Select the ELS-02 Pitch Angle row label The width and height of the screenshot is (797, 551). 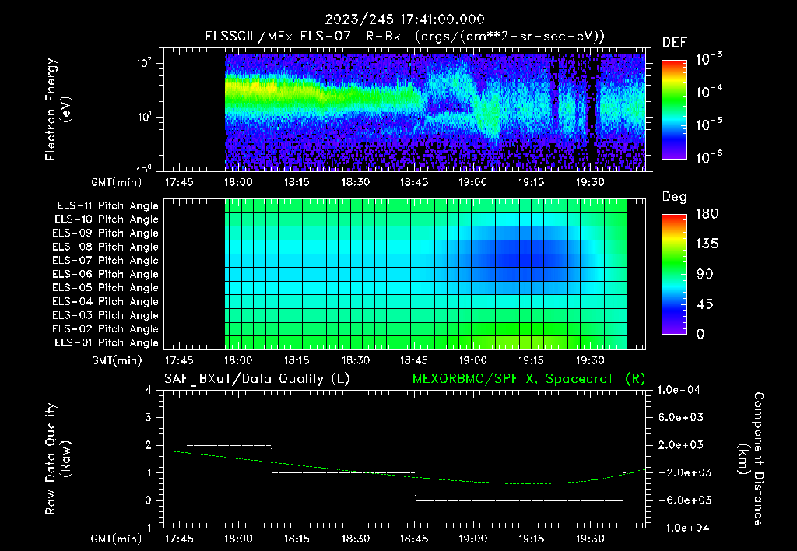tap(106, 329)
